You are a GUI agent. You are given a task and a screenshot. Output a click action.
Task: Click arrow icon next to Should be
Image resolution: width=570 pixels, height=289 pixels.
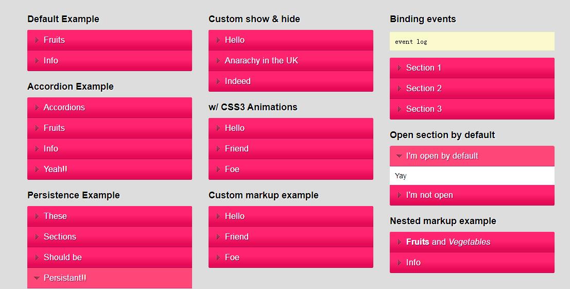coord(37,258)
